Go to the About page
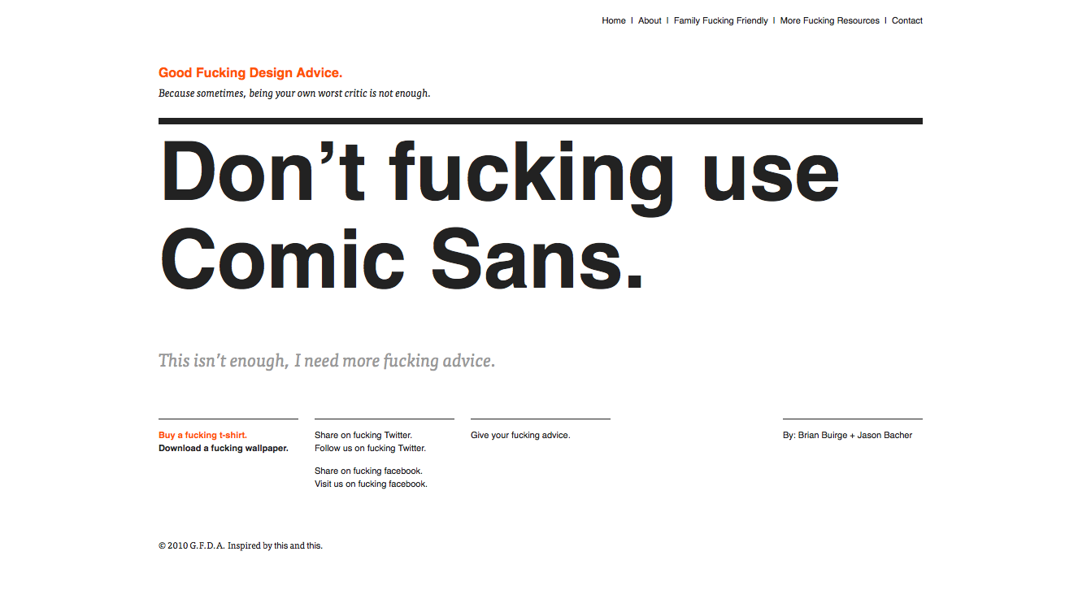This screenshot has height=608, width=1078. click(x=650, y=21)
